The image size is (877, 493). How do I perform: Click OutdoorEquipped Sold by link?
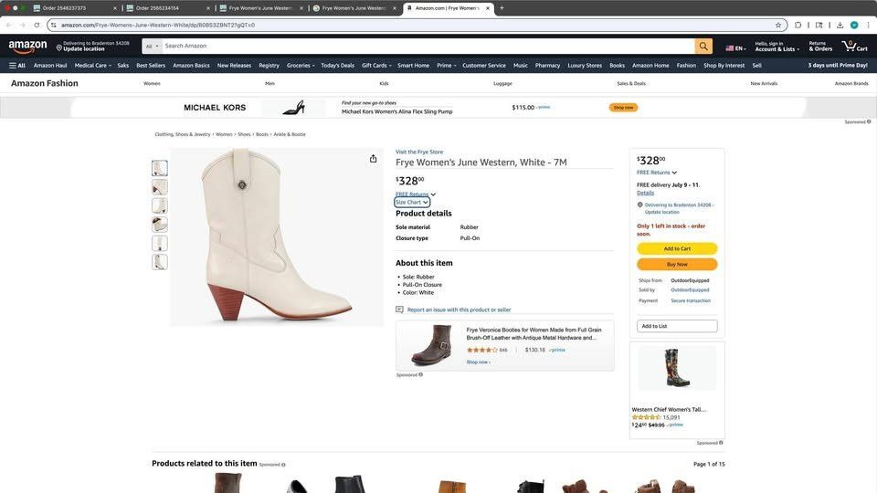(x=690, y=290)
